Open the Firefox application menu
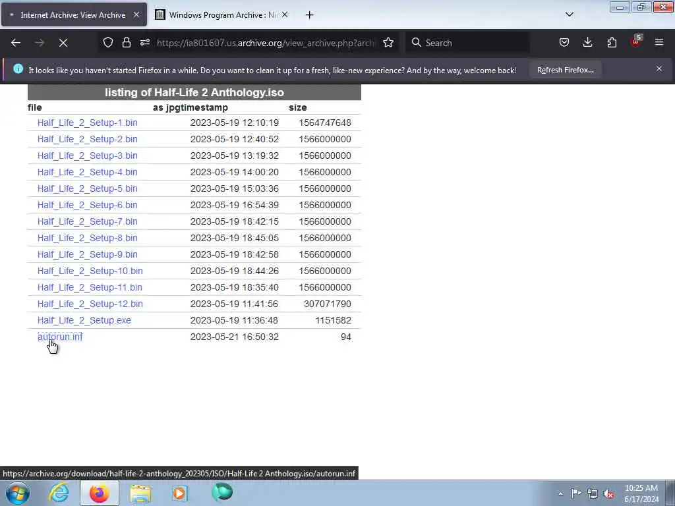The width and height of the screenshot is (675, 506). pyautogui.click(x=659, y=43)
